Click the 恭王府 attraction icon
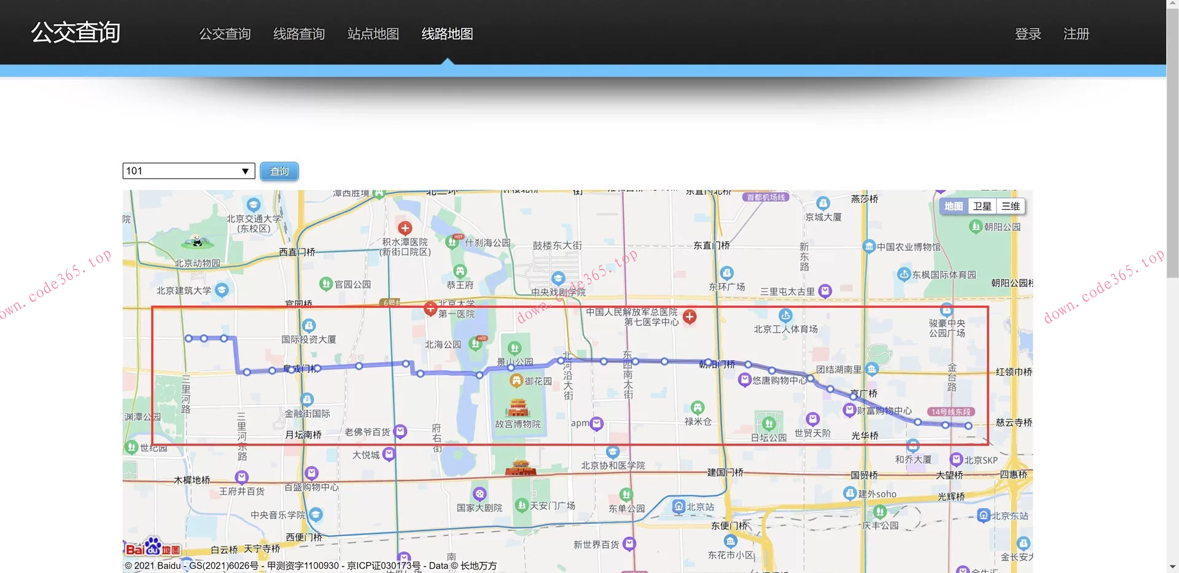The width and height of the screenshot is (1179, 573). point(460,271)
